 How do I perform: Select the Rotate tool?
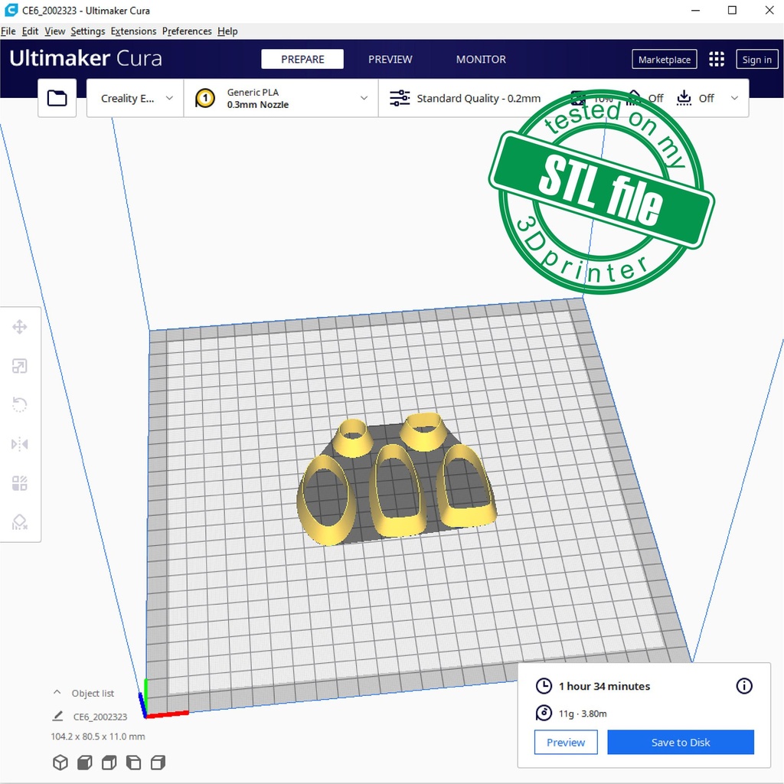point(20,405)
